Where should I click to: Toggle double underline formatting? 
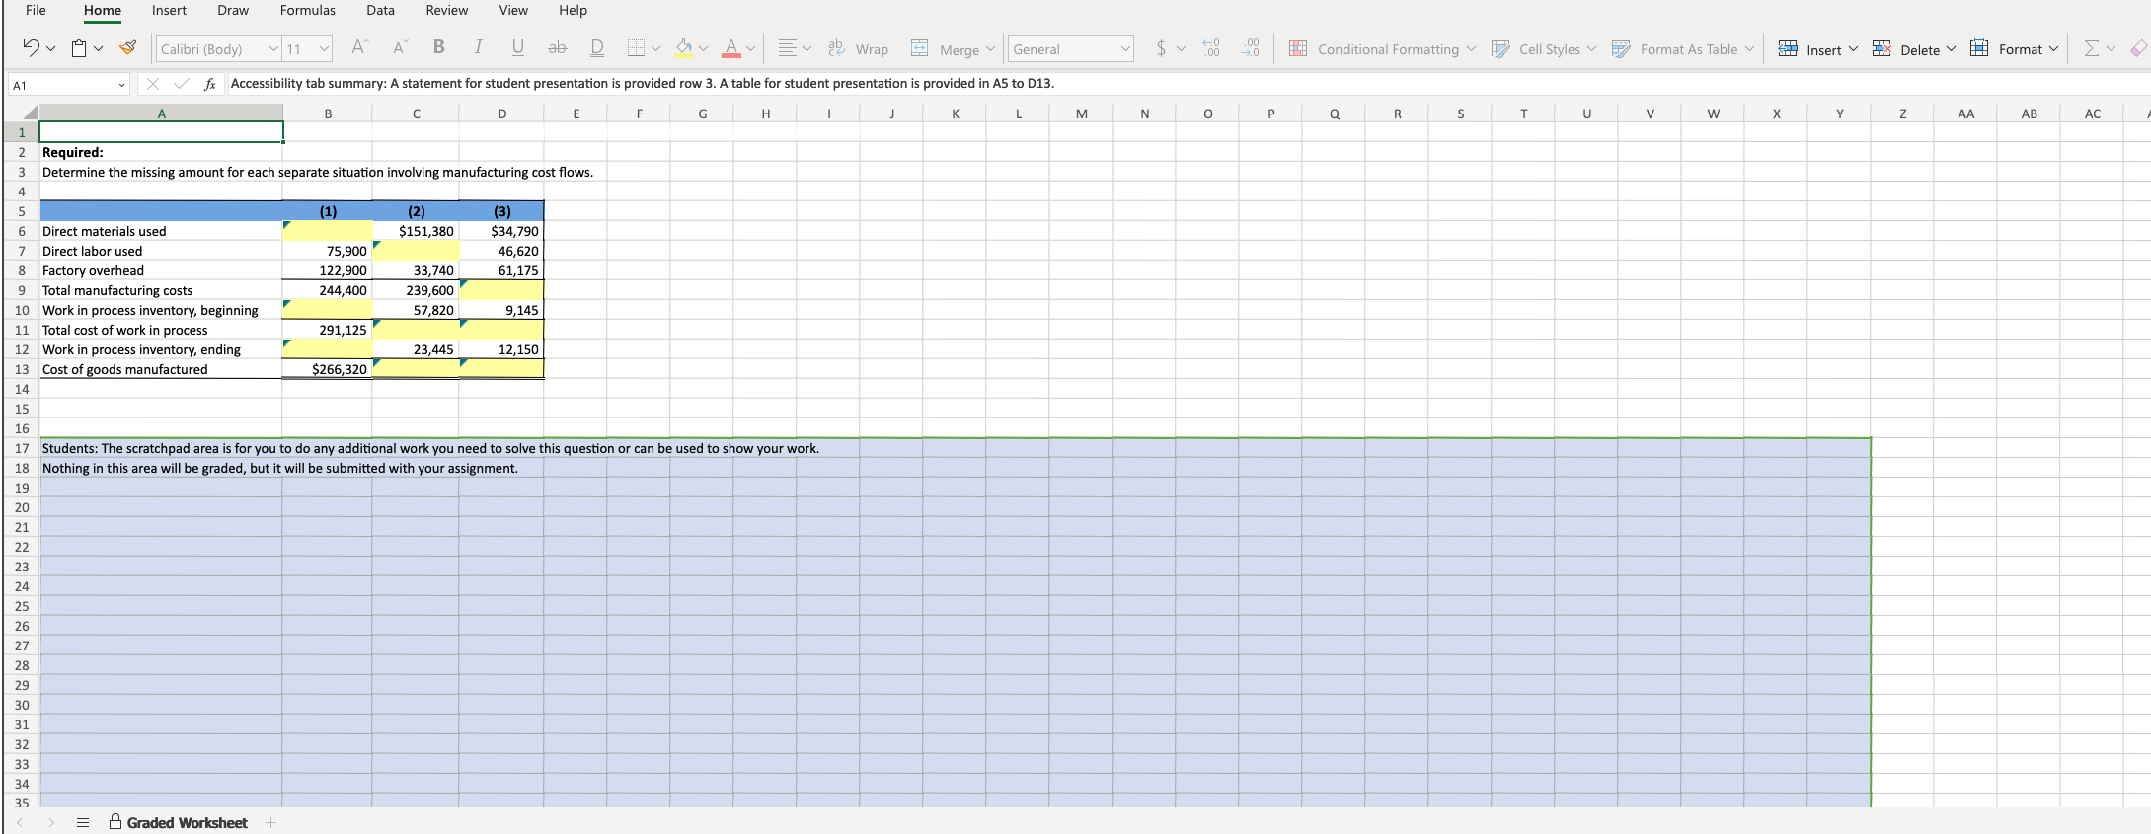(x=597, y=48)
